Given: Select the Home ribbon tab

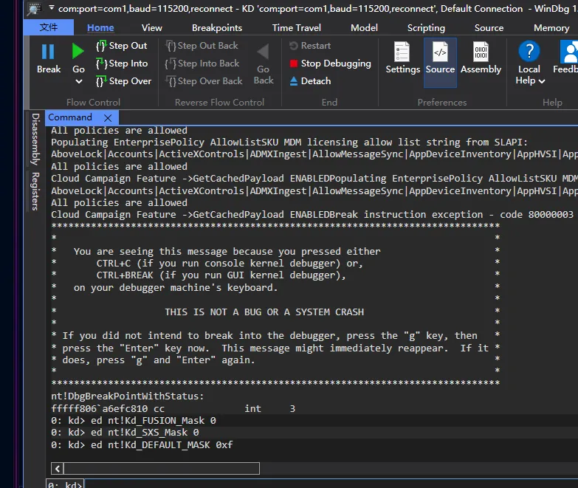Looking at the screenshot, I should (100, 28).
